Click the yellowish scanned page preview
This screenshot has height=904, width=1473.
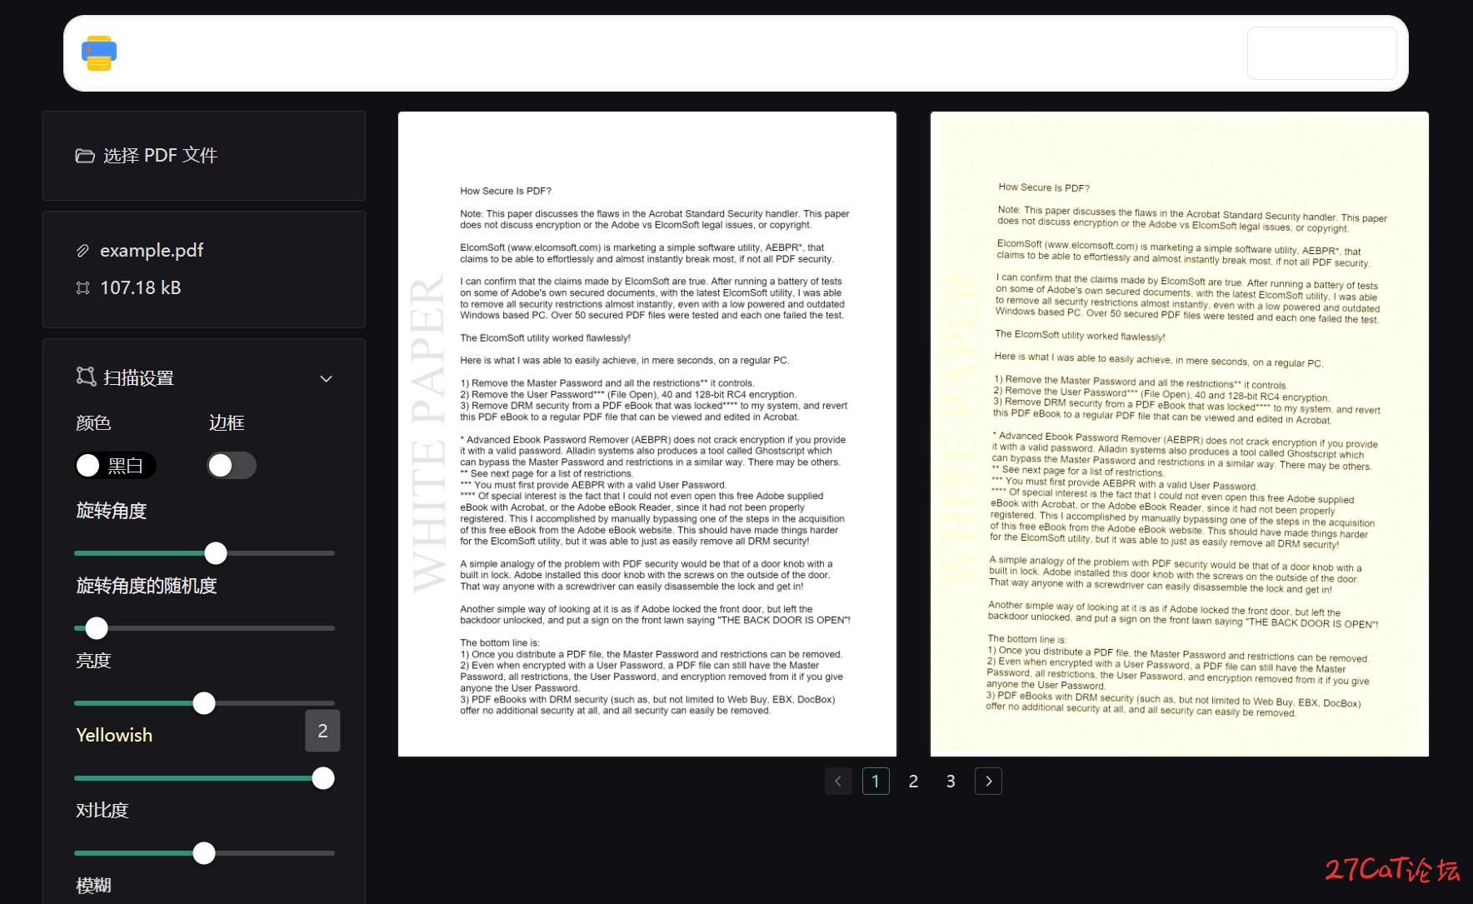coord(1180,434)
